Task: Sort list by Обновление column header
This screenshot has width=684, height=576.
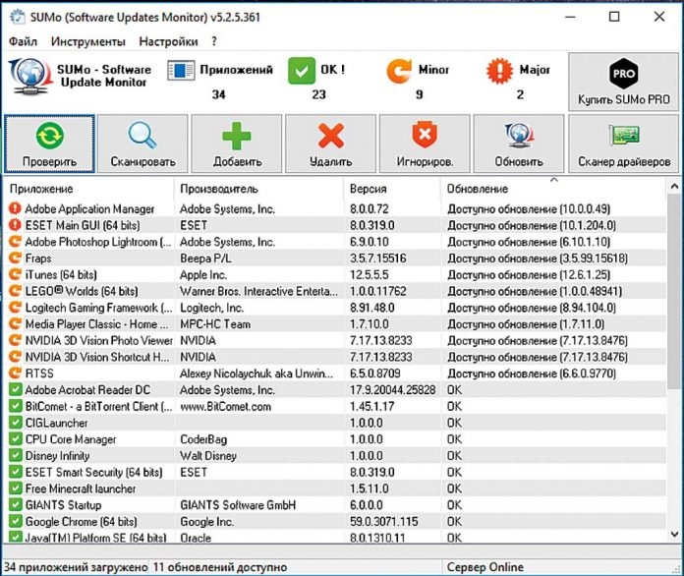Action: click(478, 188)
